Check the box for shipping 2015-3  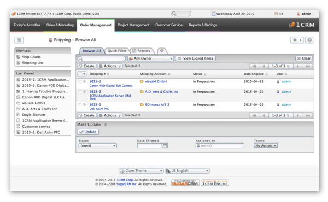[x=80, y=81]
